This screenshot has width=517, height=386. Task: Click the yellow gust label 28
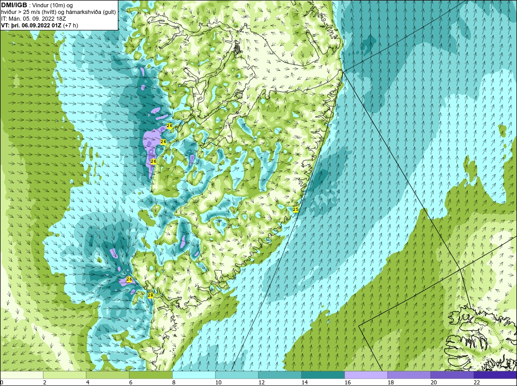pyautogui.click(x=150, y=296)
